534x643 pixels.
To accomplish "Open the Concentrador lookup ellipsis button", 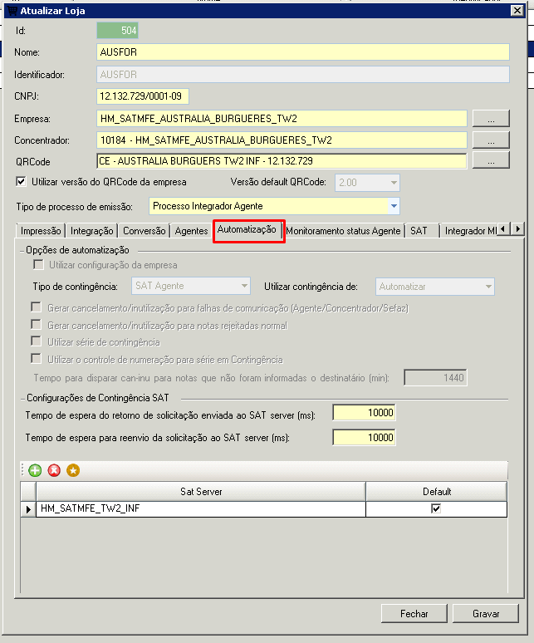I will pyautogui.click(x=491, y=140).
